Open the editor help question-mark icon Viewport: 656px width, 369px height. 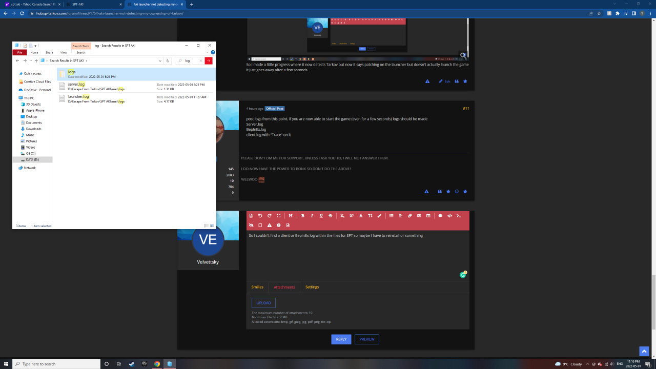pyautogui.click(x=278, y=225)
